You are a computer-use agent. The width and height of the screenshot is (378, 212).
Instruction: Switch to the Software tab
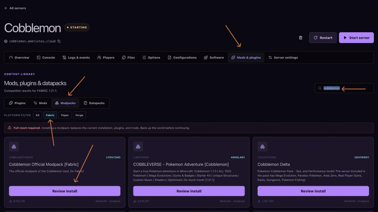[214, 57]
